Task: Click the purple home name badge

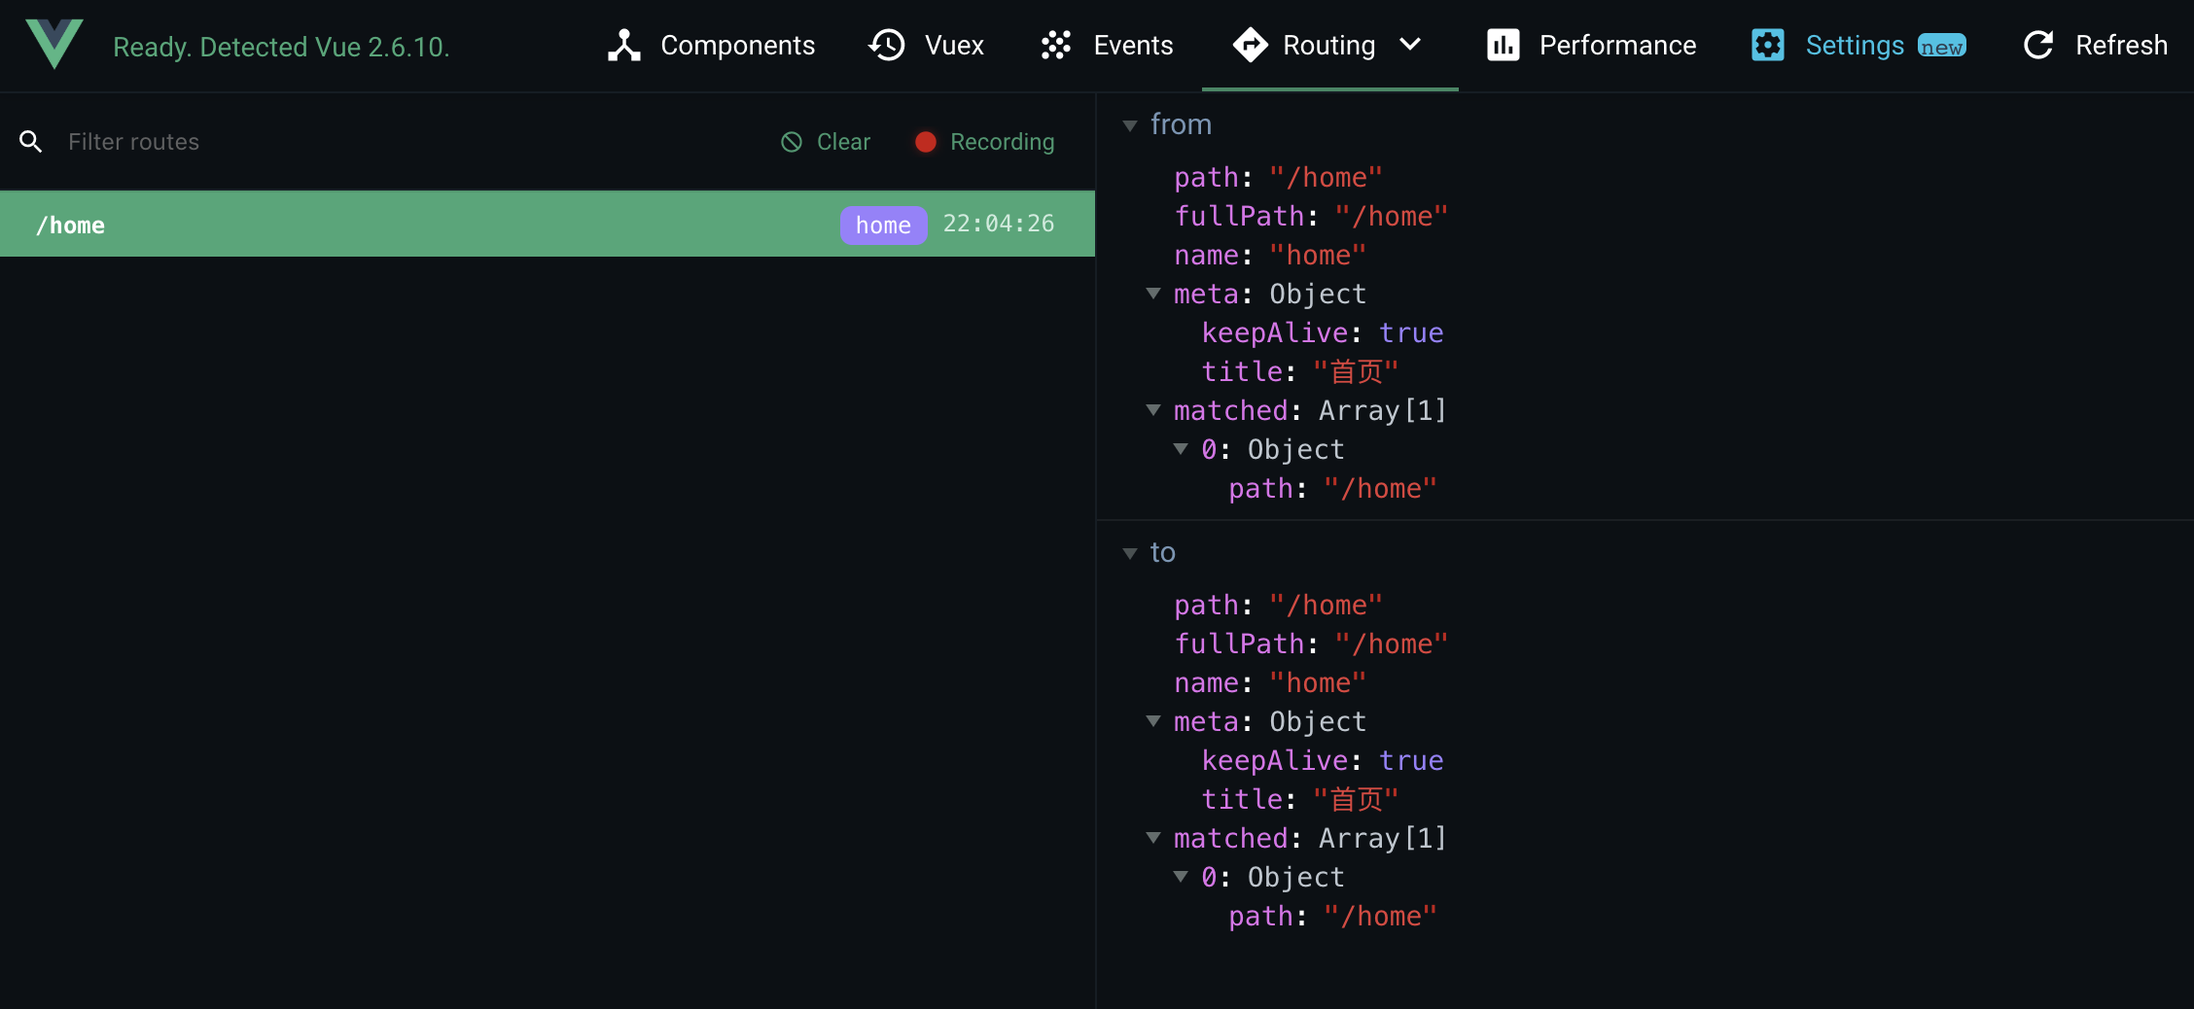Action: 883,225
